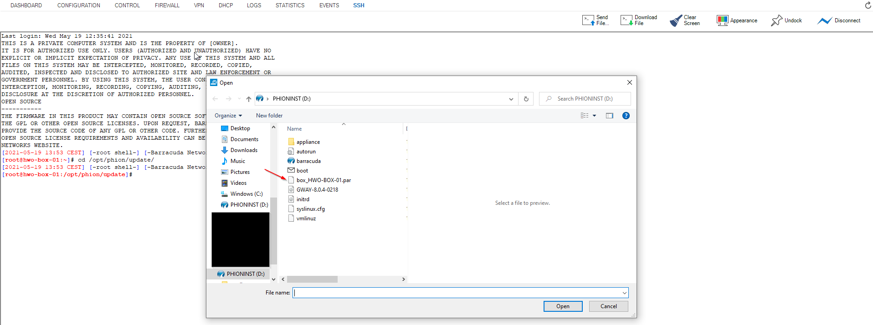Switch to the STATISTICS tab
The width and height of the screenshot is (873, 325).
coord(290,5)
